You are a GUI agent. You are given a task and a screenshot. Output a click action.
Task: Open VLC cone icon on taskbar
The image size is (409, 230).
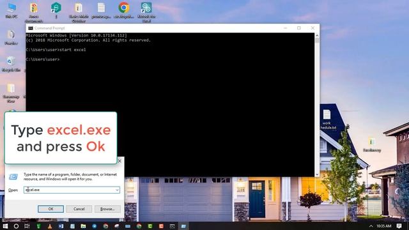click(x=50, y=226)
